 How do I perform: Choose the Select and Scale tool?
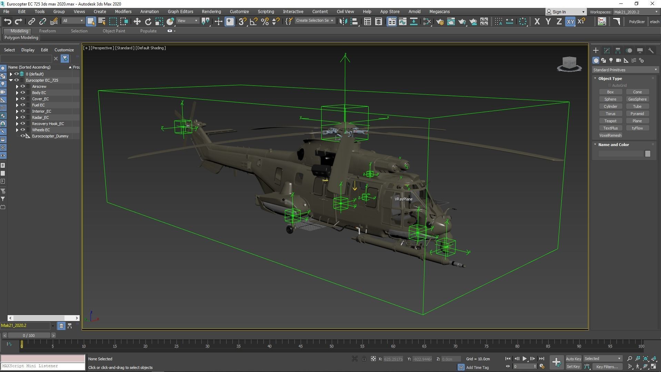pyautogui.click(x=159, y=21)
